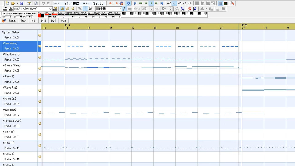Image resolution: width=295 pixels, height=166 pixels.
Task: Jump to the M14 marker tab
Action: pyautogui.click(x=44, y=21)
